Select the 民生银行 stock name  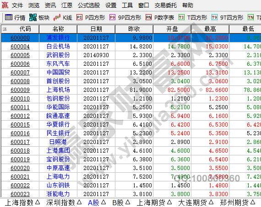pyautogui.click(x=58, y=133)
